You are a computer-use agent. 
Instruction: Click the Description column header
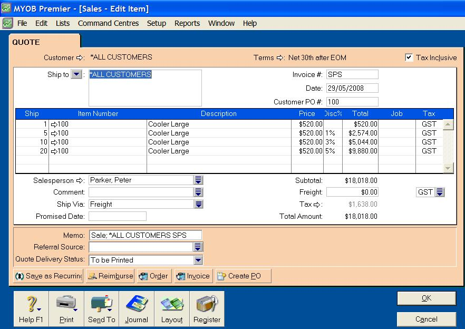pyautogui.click(x=219, y=114)
